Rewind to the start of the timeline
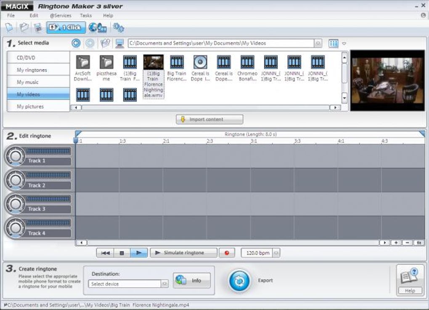Viewport: 429px width, 310px height. click(x=106, y=253)
